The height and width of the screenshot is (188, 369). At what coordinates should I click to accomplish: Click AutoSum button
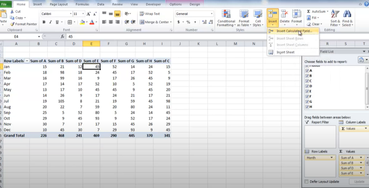click(317, 11)
